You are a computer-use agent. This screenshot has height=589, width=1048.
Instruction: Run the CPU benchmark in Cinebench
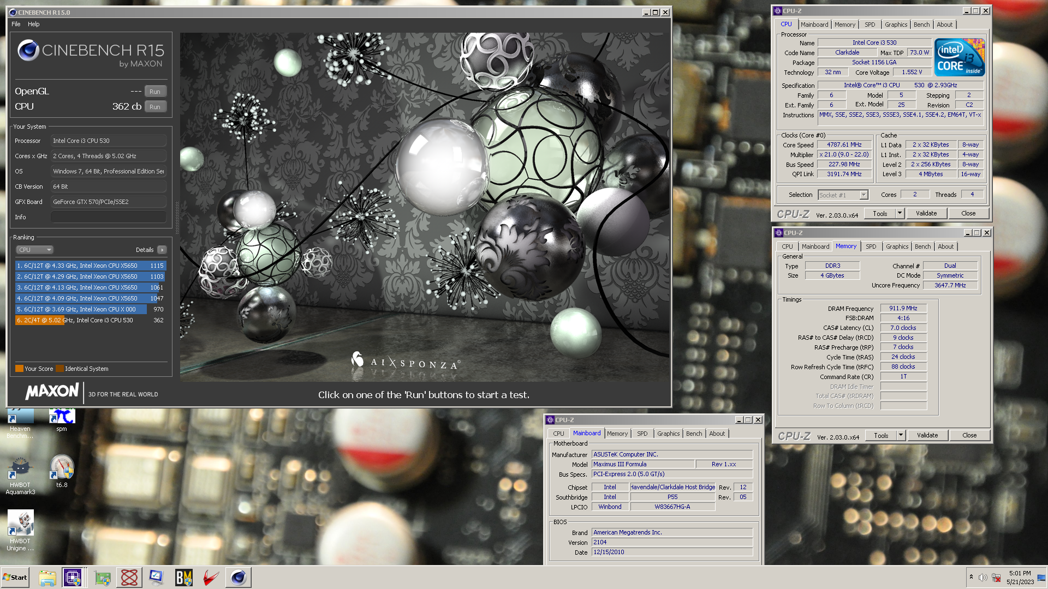point(155,107)
